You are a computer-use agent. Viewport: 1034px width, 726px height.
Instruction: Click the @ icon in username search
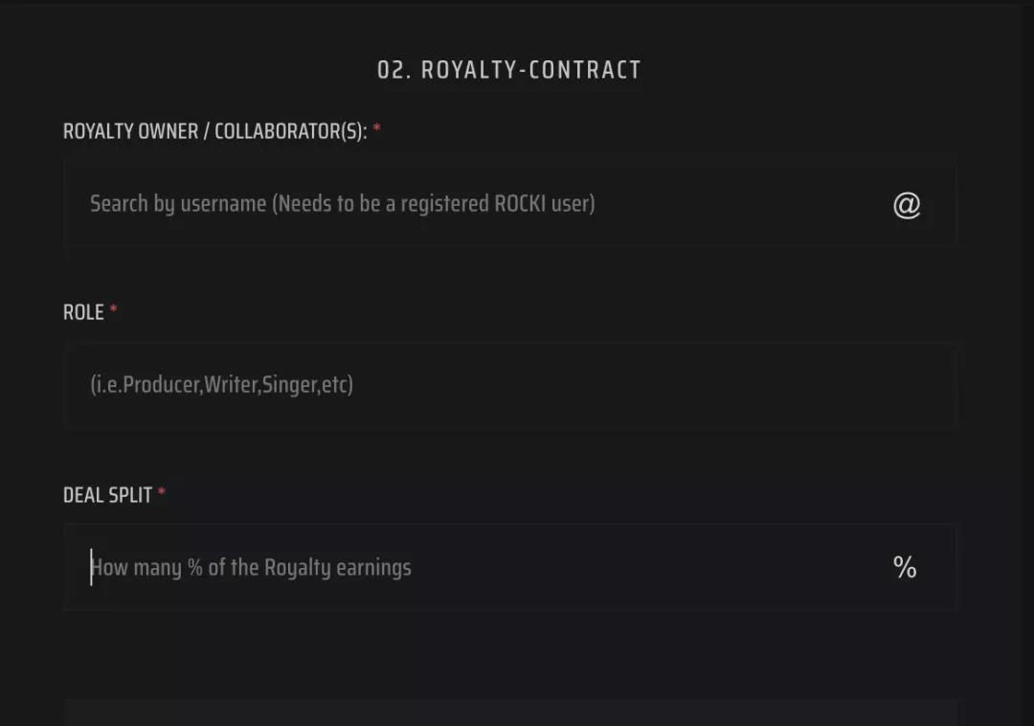(906, 204)
